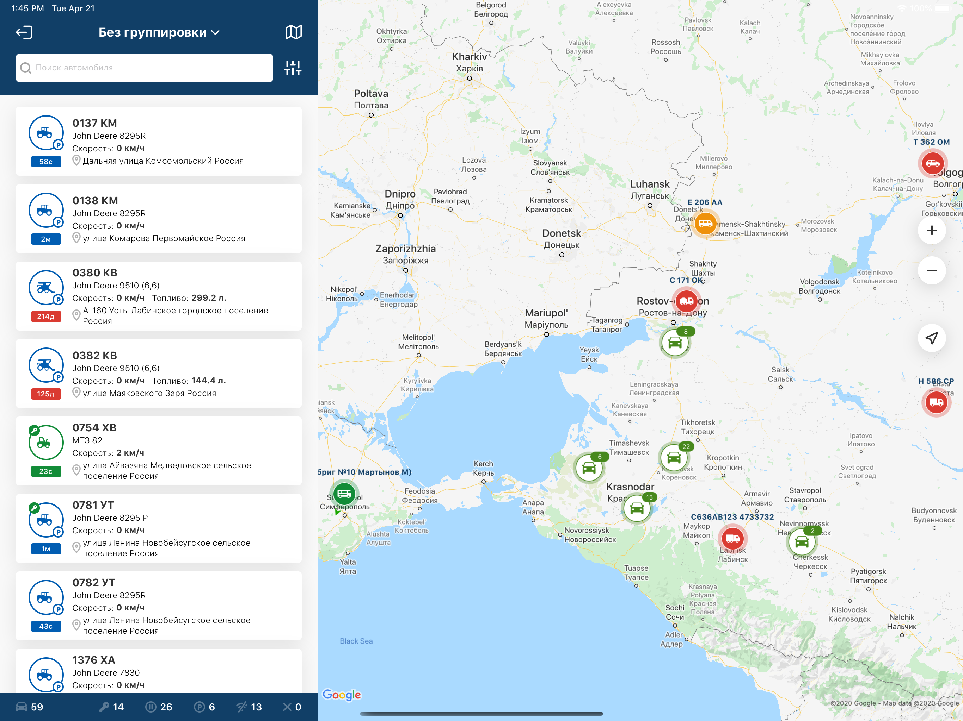Open green cluster marker with 22 vehicles
This screenshot has height=721, width=963.
tap(674, 457)
